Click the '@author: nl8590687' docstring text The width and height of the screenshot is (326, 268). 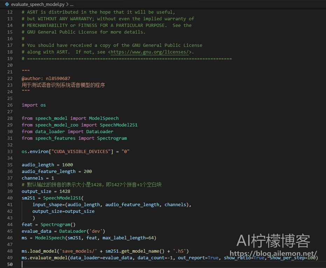coord(46,78)
